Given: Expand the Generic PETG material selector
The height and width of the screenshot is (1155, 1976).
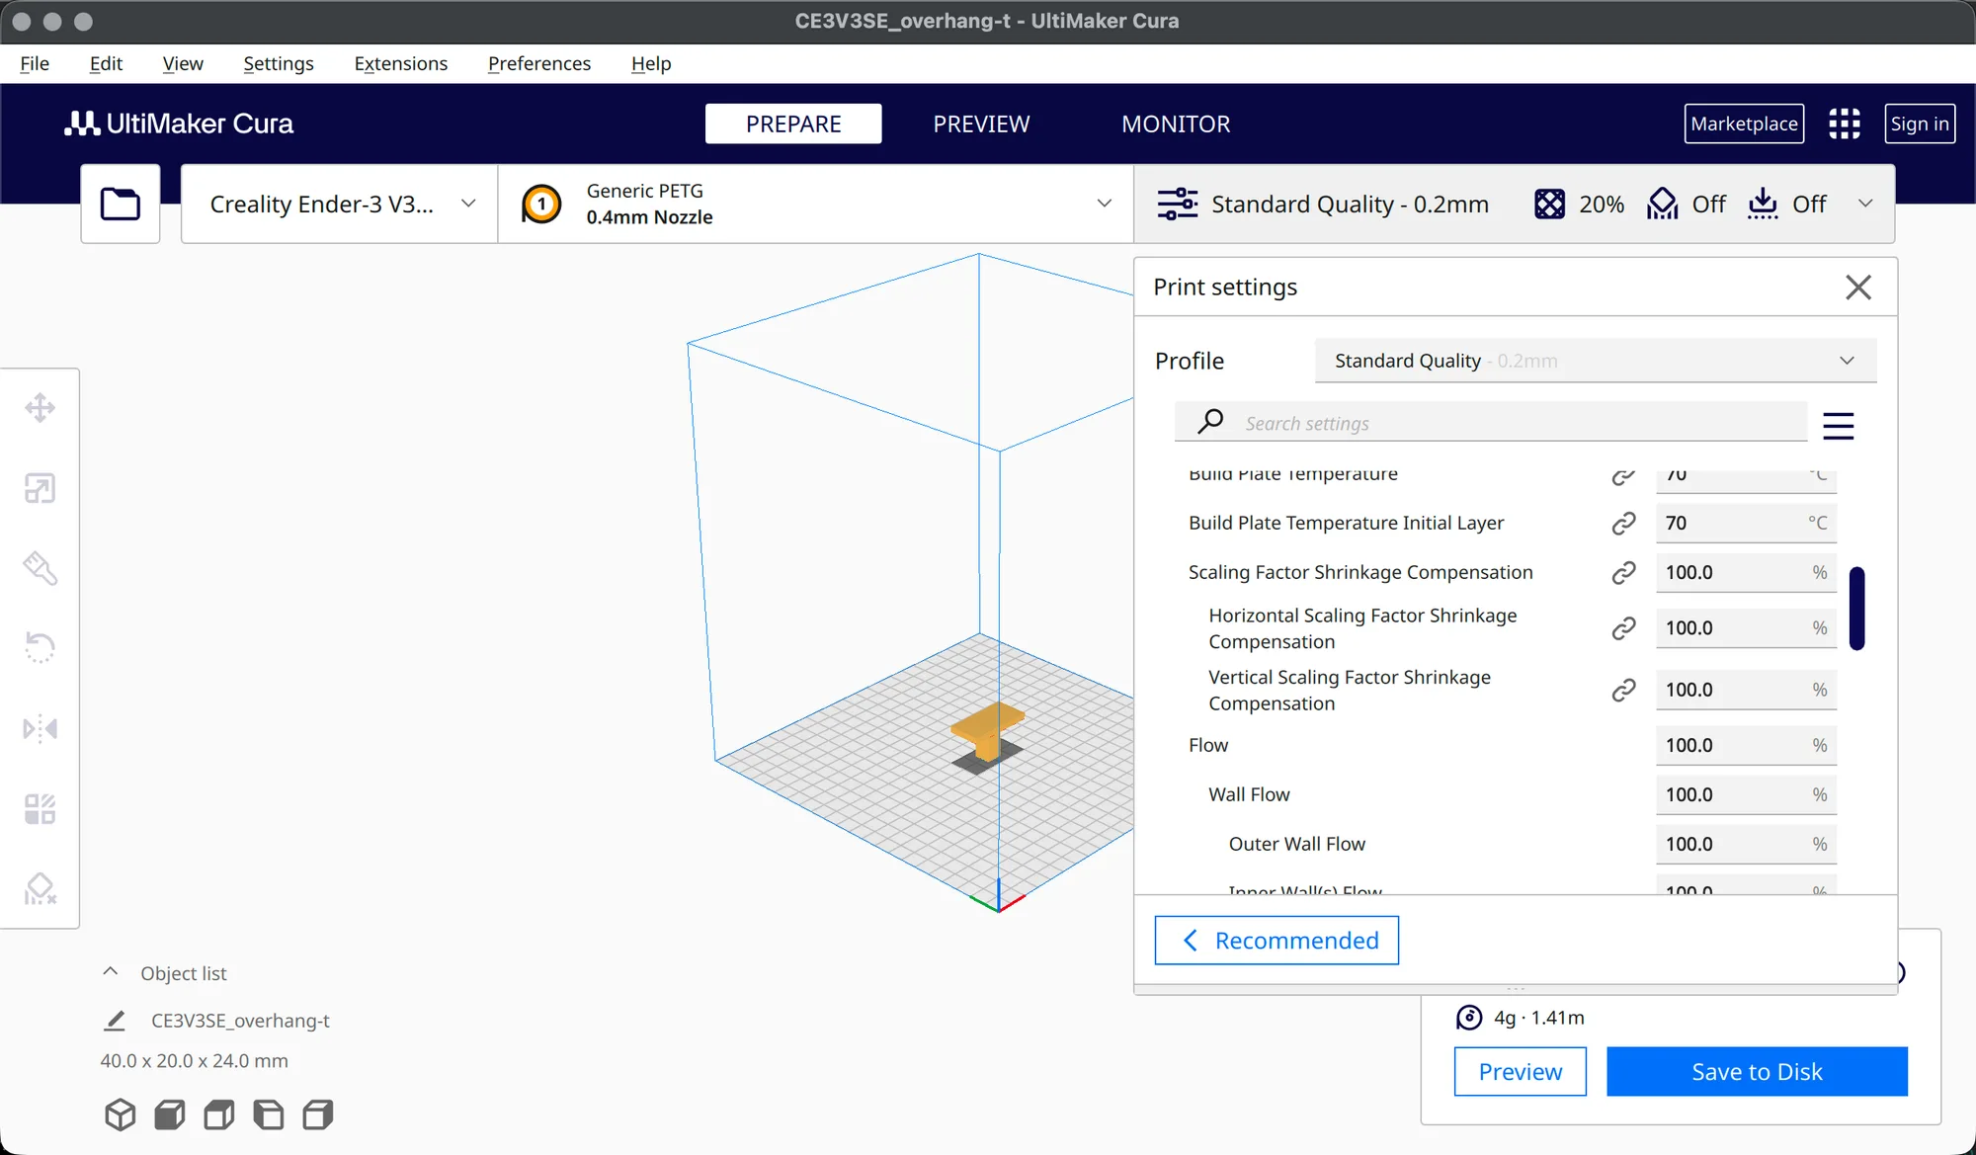Looking at the screenshot, I should pyautogui.click(x=816, y=204).
